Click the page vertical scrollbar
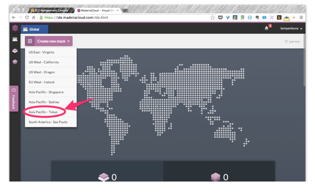 point(304,60)
